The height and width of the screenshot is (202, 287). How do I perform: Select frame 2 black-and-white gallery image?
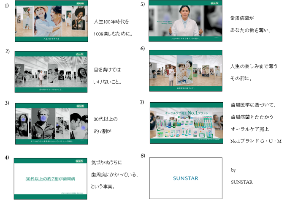pos(51,72)
